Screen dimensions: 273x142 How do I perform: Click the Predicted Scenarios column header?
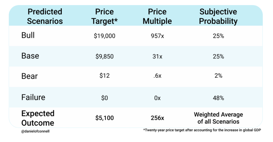point(45,16)
